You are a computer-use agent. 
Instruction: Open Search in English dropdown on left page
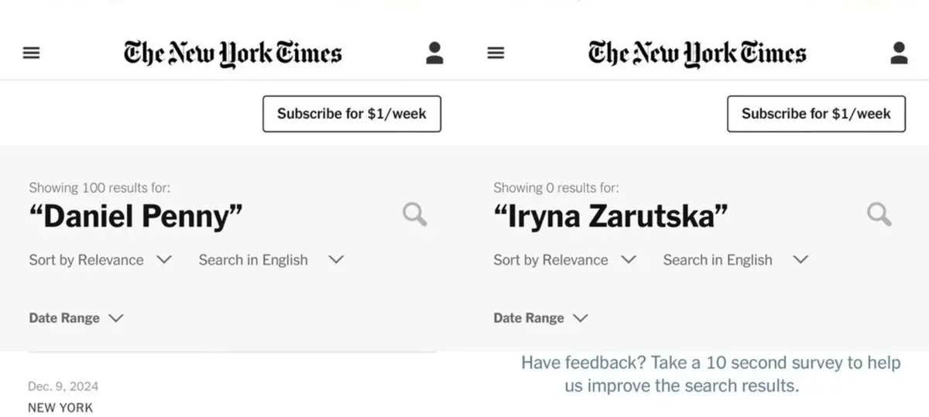click(271, 260)
